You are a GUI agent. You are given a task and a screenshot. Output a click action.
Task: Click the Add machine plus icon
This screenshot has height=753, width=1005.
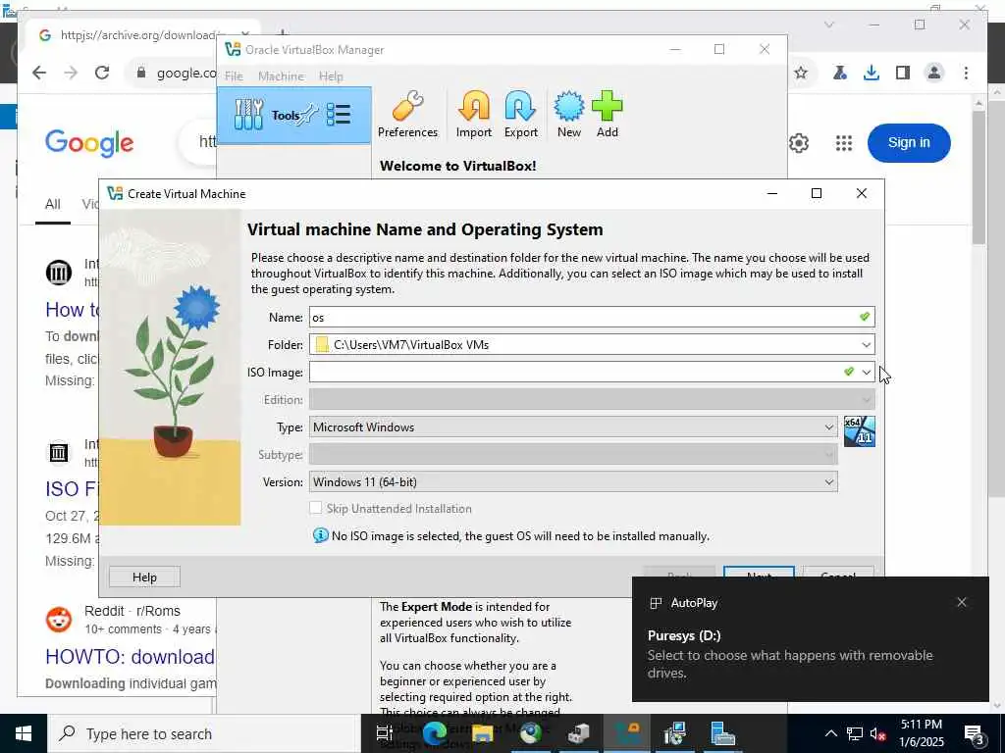tap(607, 116)
